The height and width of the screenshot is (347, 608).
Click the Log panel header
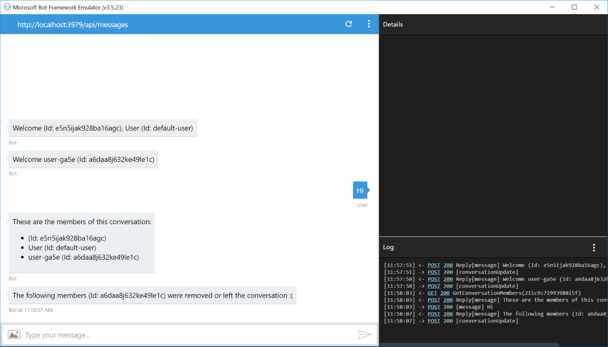[x=493, y=247]
